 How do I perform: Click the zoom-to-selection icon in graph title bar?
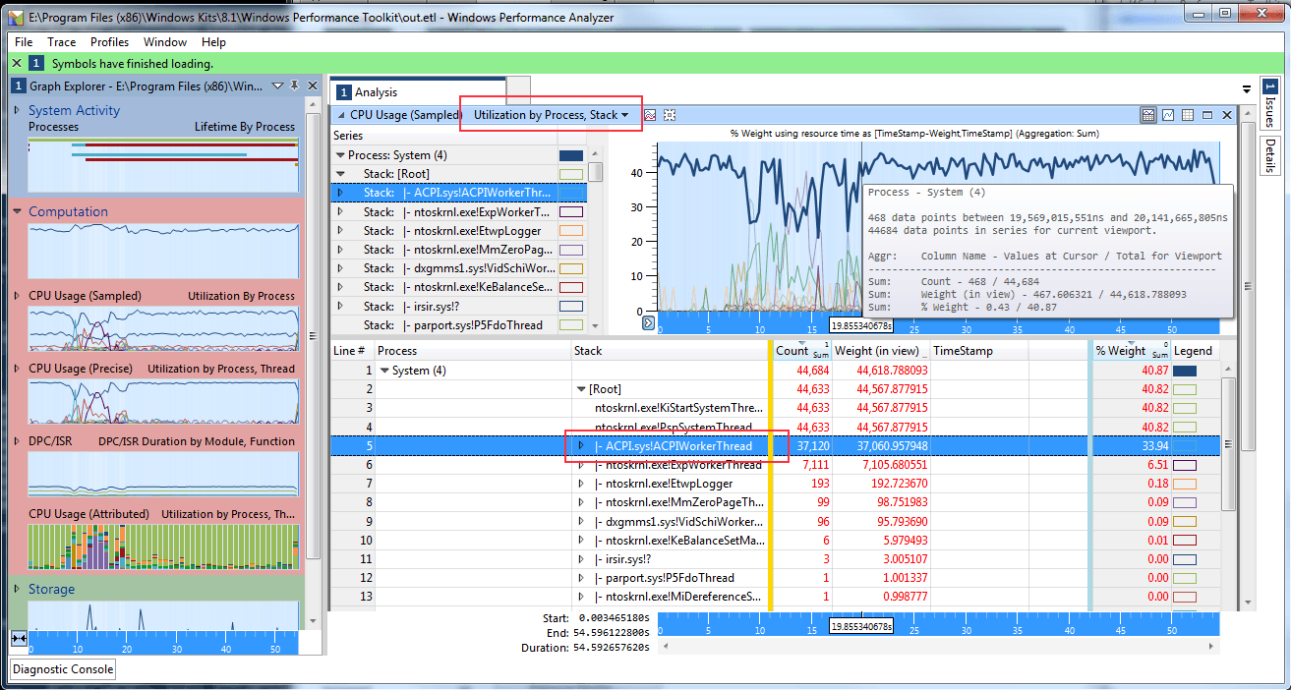click(x=670, y=115)
